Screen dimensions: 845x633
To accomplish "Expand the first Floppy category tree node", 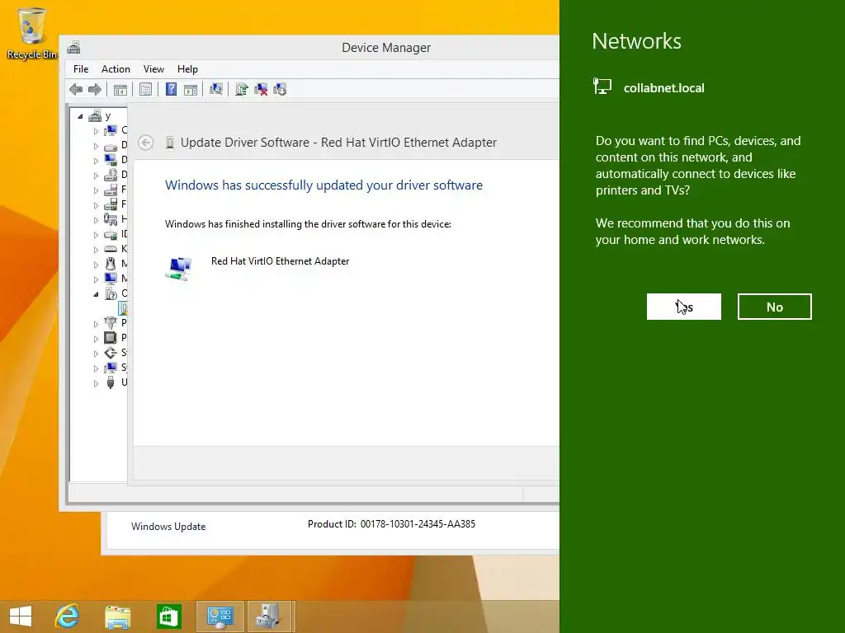I will click(x=96, y=190).
